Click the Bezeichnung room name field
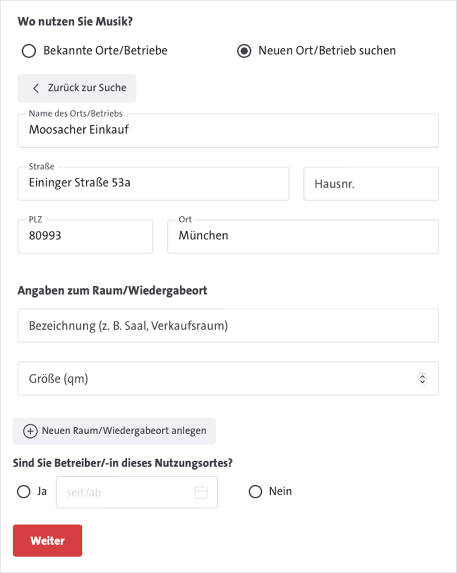This screenshot has height=573, width=457. (228, 325)
